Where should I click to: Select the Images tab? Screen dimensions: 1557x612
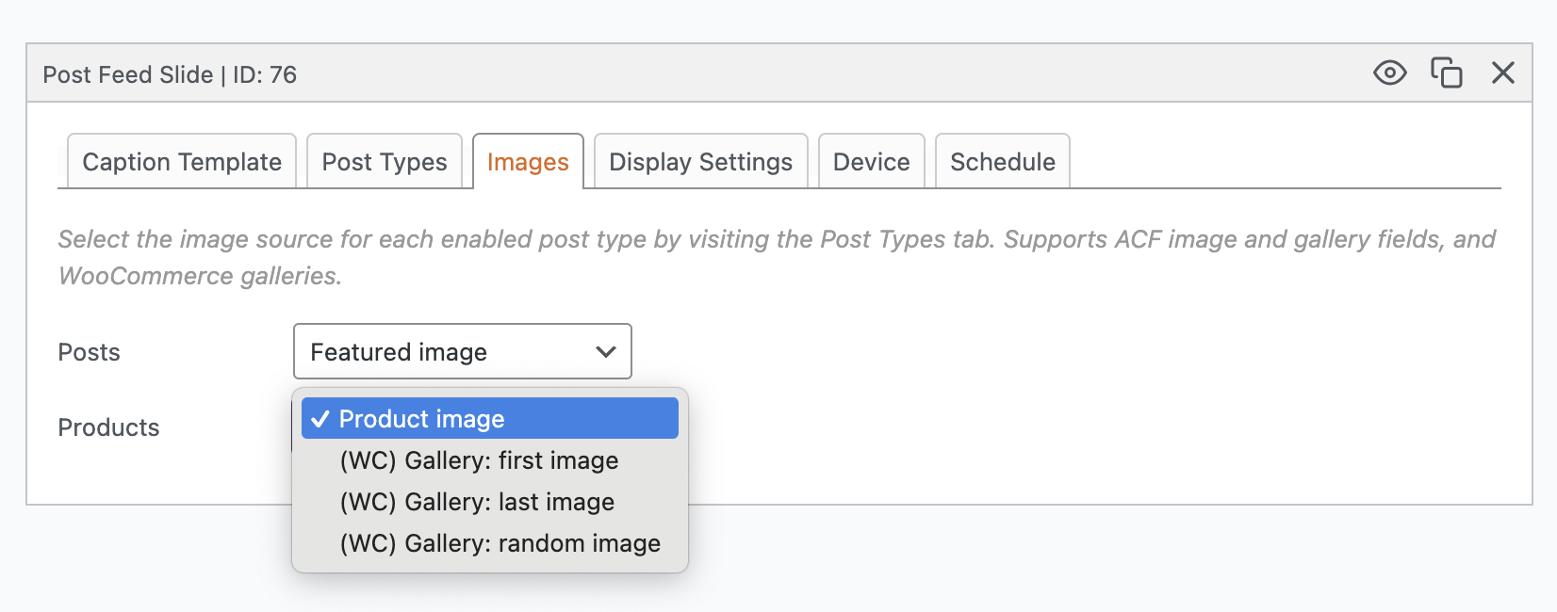coord(528,162)
